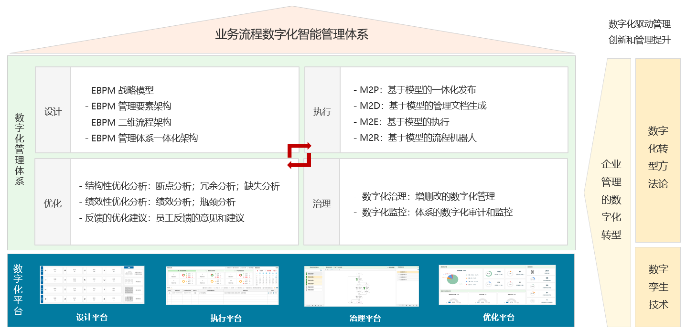Click the 数字化监控 bullet text
The width and height of the screenshot is (686, 331).
click(x=437, y=212)
